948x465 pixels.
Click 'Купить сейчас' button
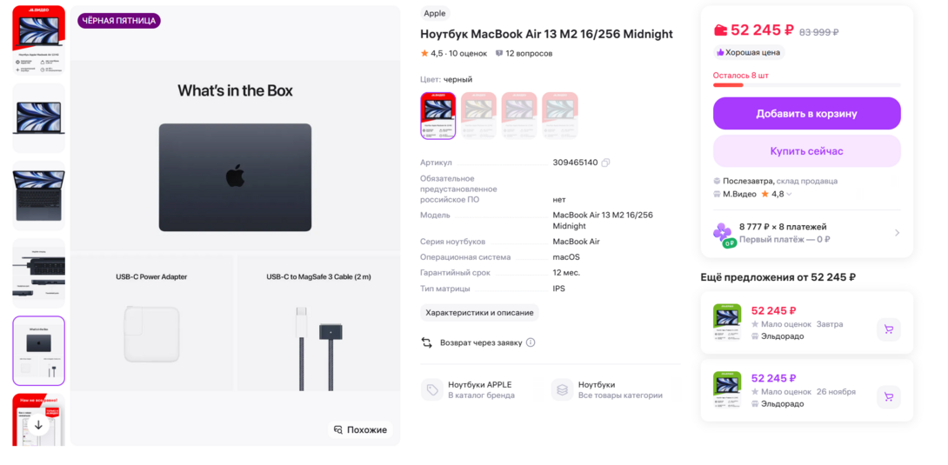pyautogui.click(x=806, y=151)
